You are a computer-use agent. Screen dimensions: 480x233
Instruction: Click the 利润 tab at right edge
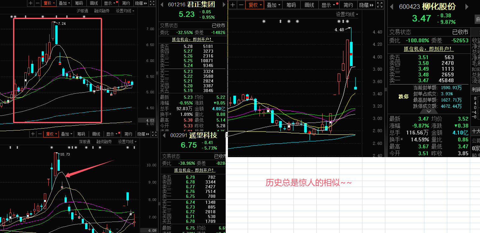click(476, 90)
